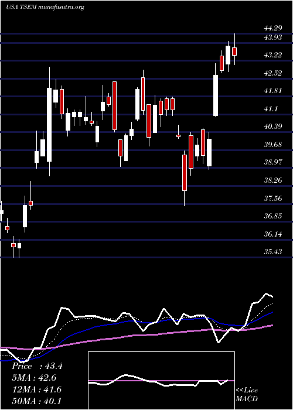
Task: Click the '<<Live MACD' label
Action: click(247, 395)
